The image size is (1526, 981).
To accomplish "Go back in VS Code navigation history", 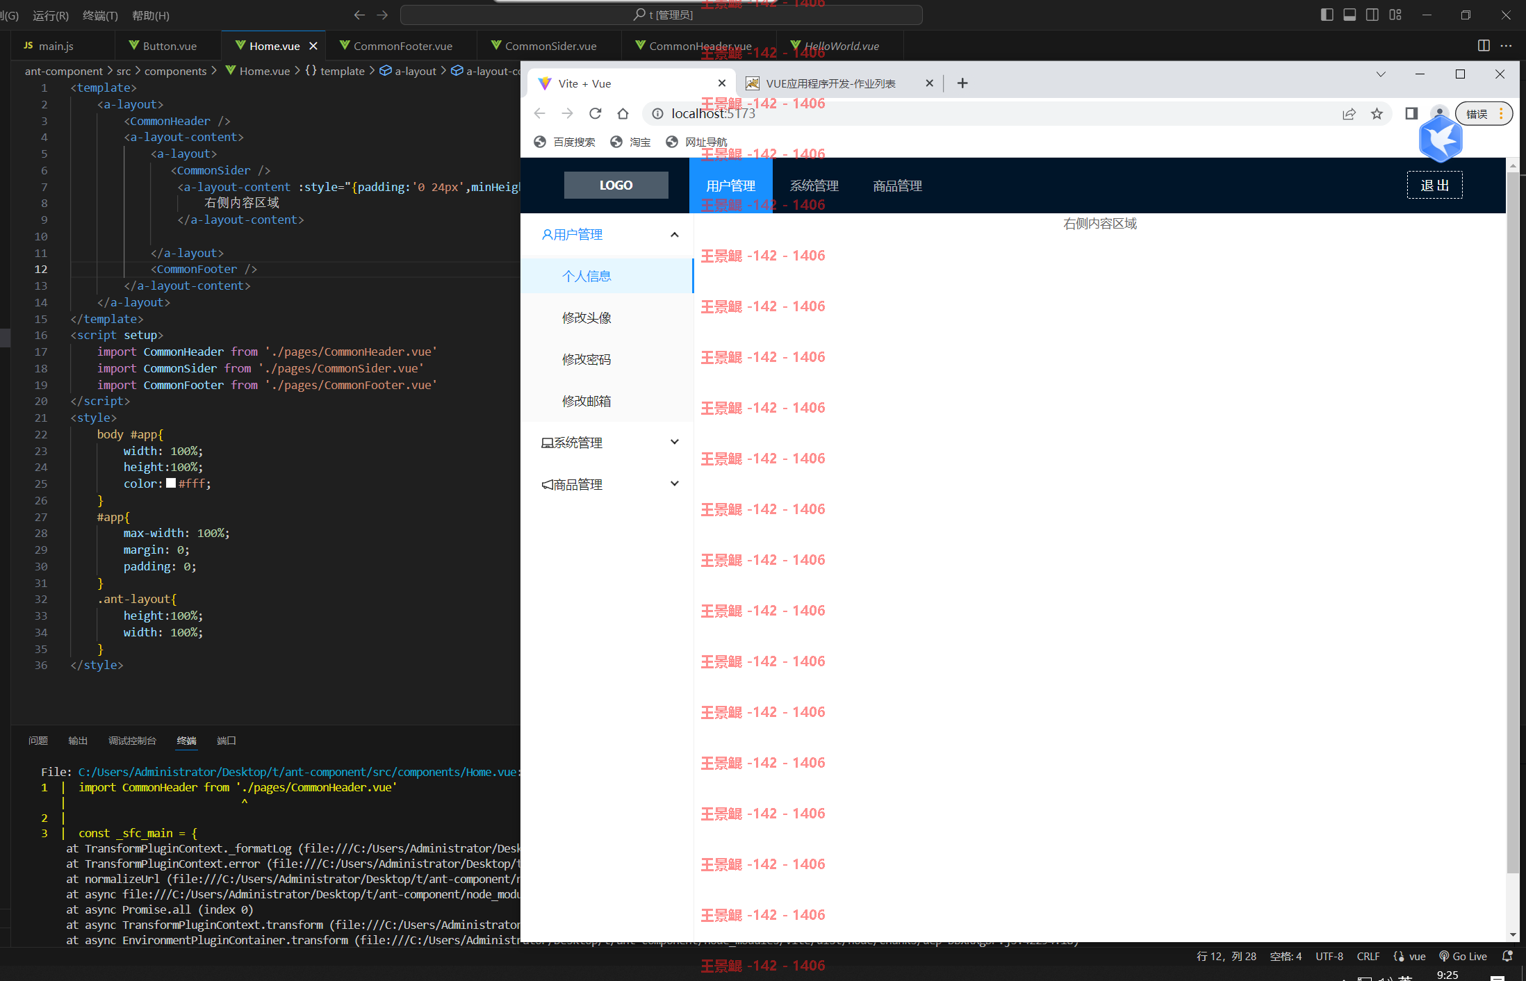I will pyautogui.click(x=359, y=15).
